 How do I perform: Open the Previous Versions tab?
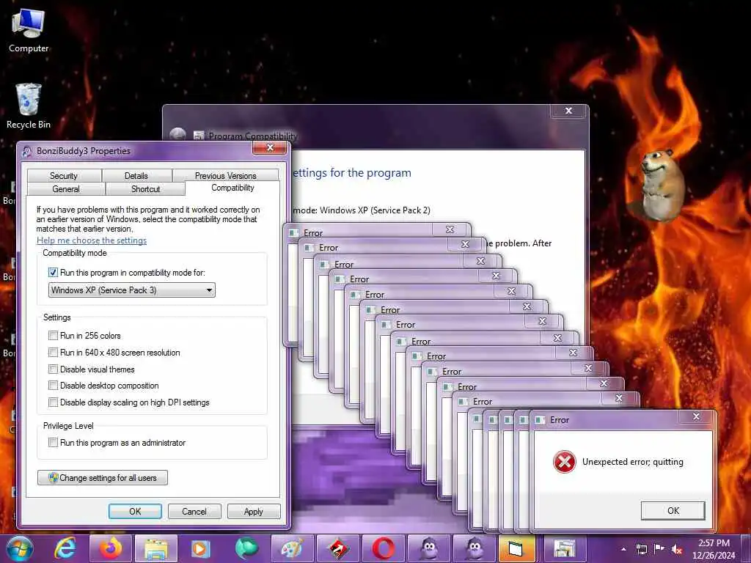point(226,176)
